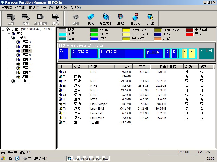Click the FAT32 legend color swatch
The height and width of the screenshot is (162, 217).
tap(94, 34)
